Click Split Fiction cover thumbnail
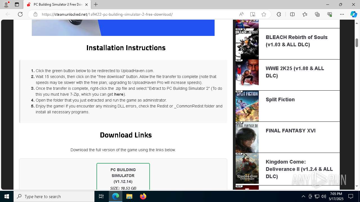Screen dimensions: 360x202 [x=247, y=106]
